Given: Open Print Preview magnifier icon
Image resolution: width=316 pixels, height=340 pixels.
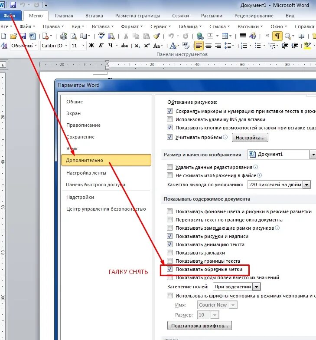Looking at the screenshot, I should 74,36.
